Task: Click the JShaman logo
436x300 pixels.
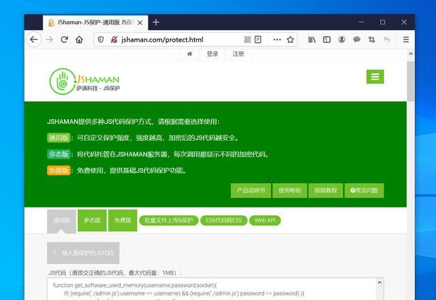Action: point(84,82)
